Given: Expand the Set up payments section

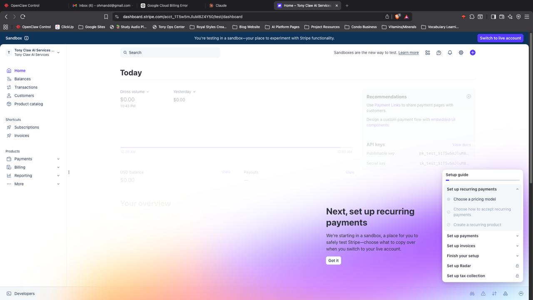Looking at the screenshot, I should pyautogui.click(x=482, y=236).
